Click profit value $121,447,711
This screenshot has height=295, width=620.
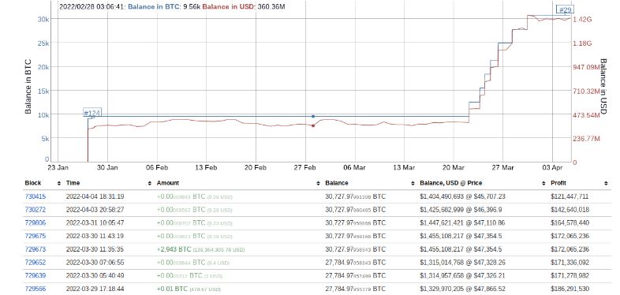[x=570, y=196]
